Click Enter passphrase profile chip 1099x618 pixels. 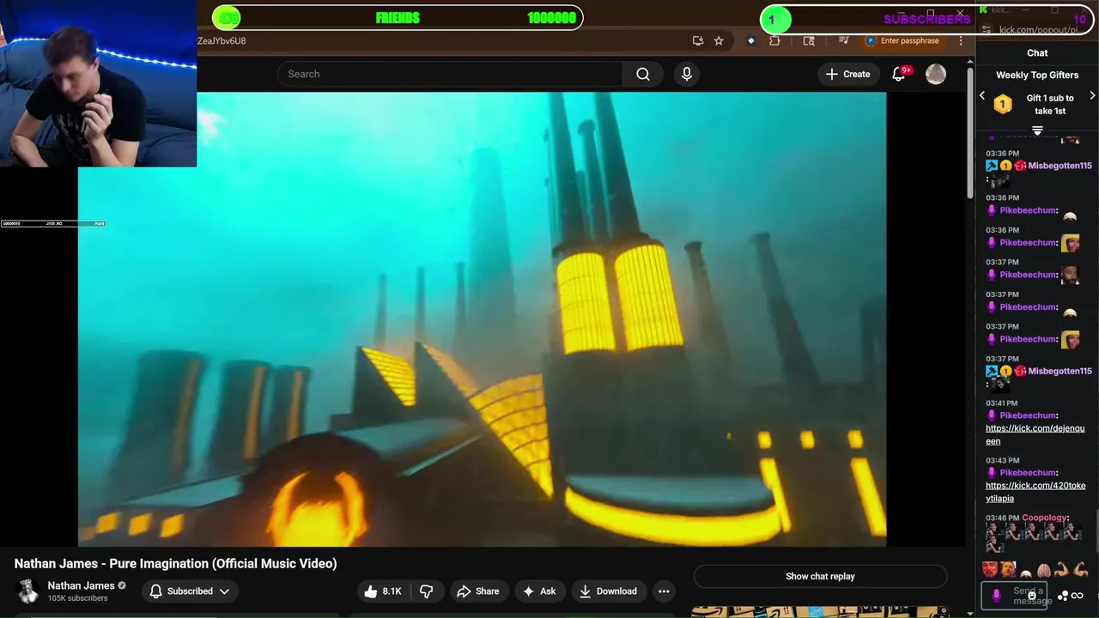tap(902, 40)
